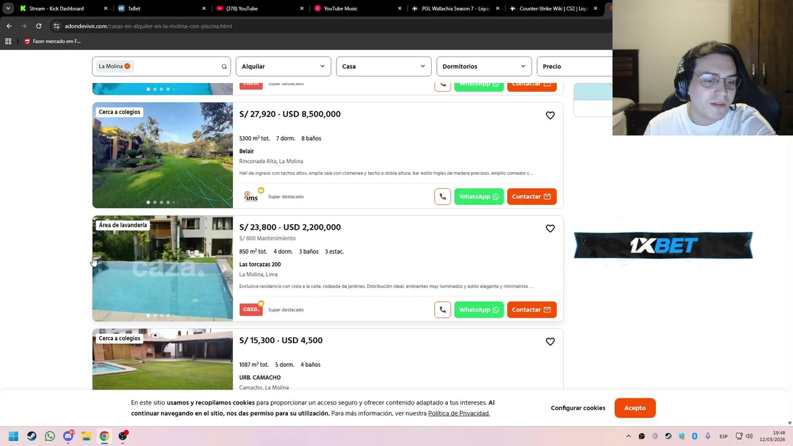Show hidden system tray icons

tap(628, 436)
